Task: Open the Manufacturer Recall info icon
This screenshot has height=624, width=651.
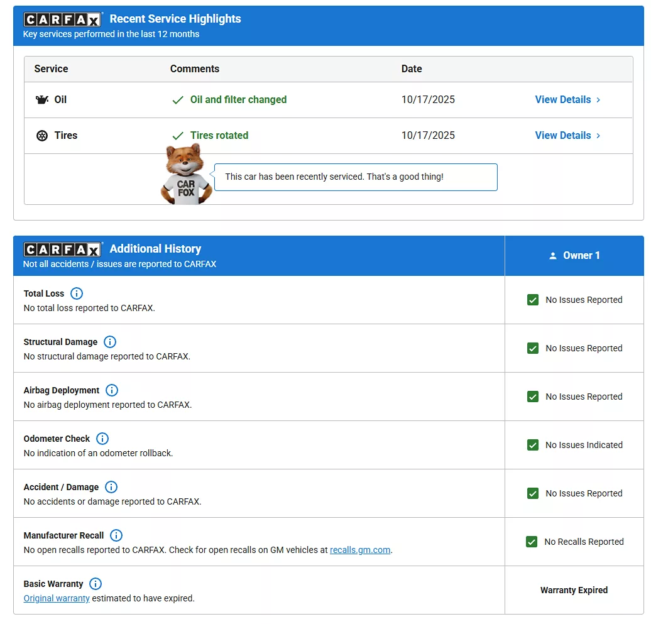Action: pos(116,535)
